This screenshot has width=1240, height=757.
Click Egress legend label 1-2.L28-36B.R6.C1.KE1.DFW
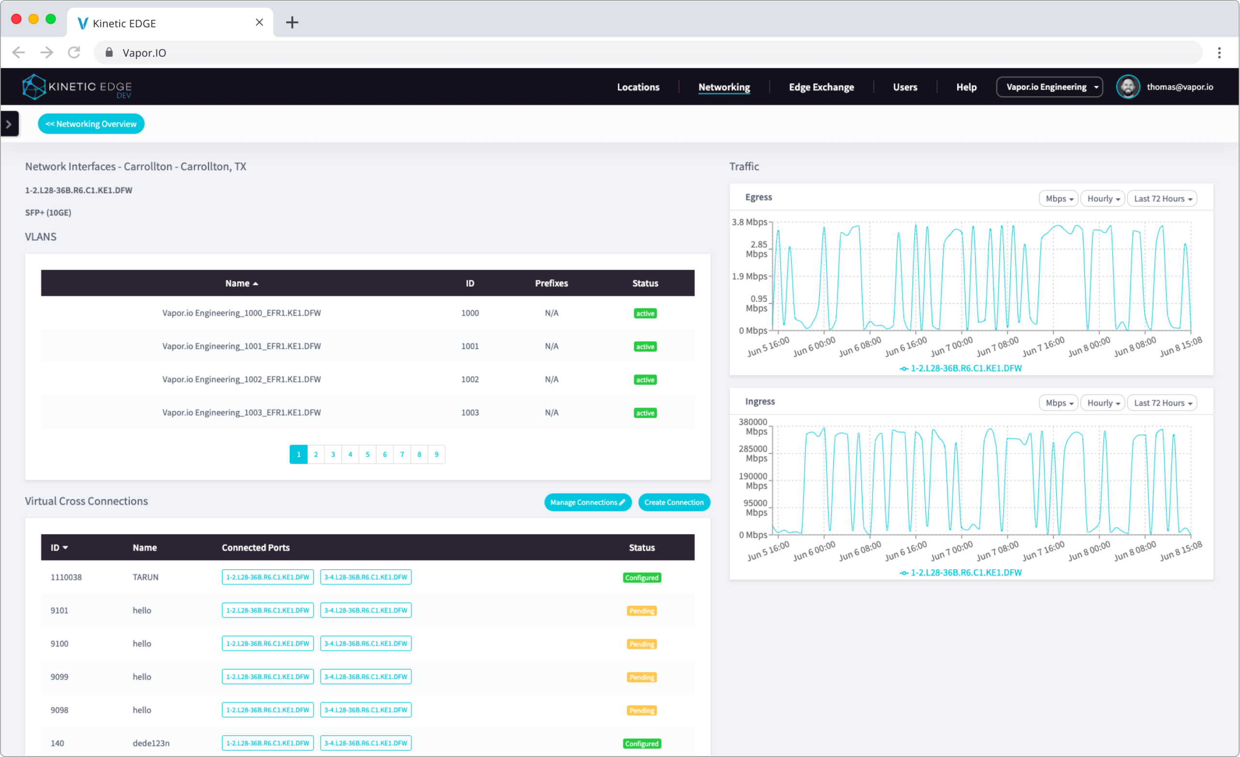[x=966, y=369]
